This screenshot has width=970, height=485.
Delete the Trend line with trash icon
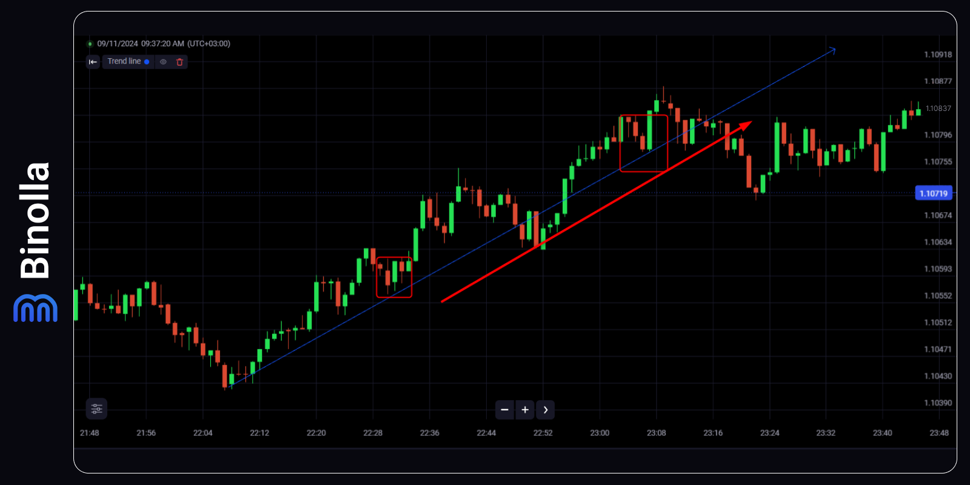tap(179, 62)
